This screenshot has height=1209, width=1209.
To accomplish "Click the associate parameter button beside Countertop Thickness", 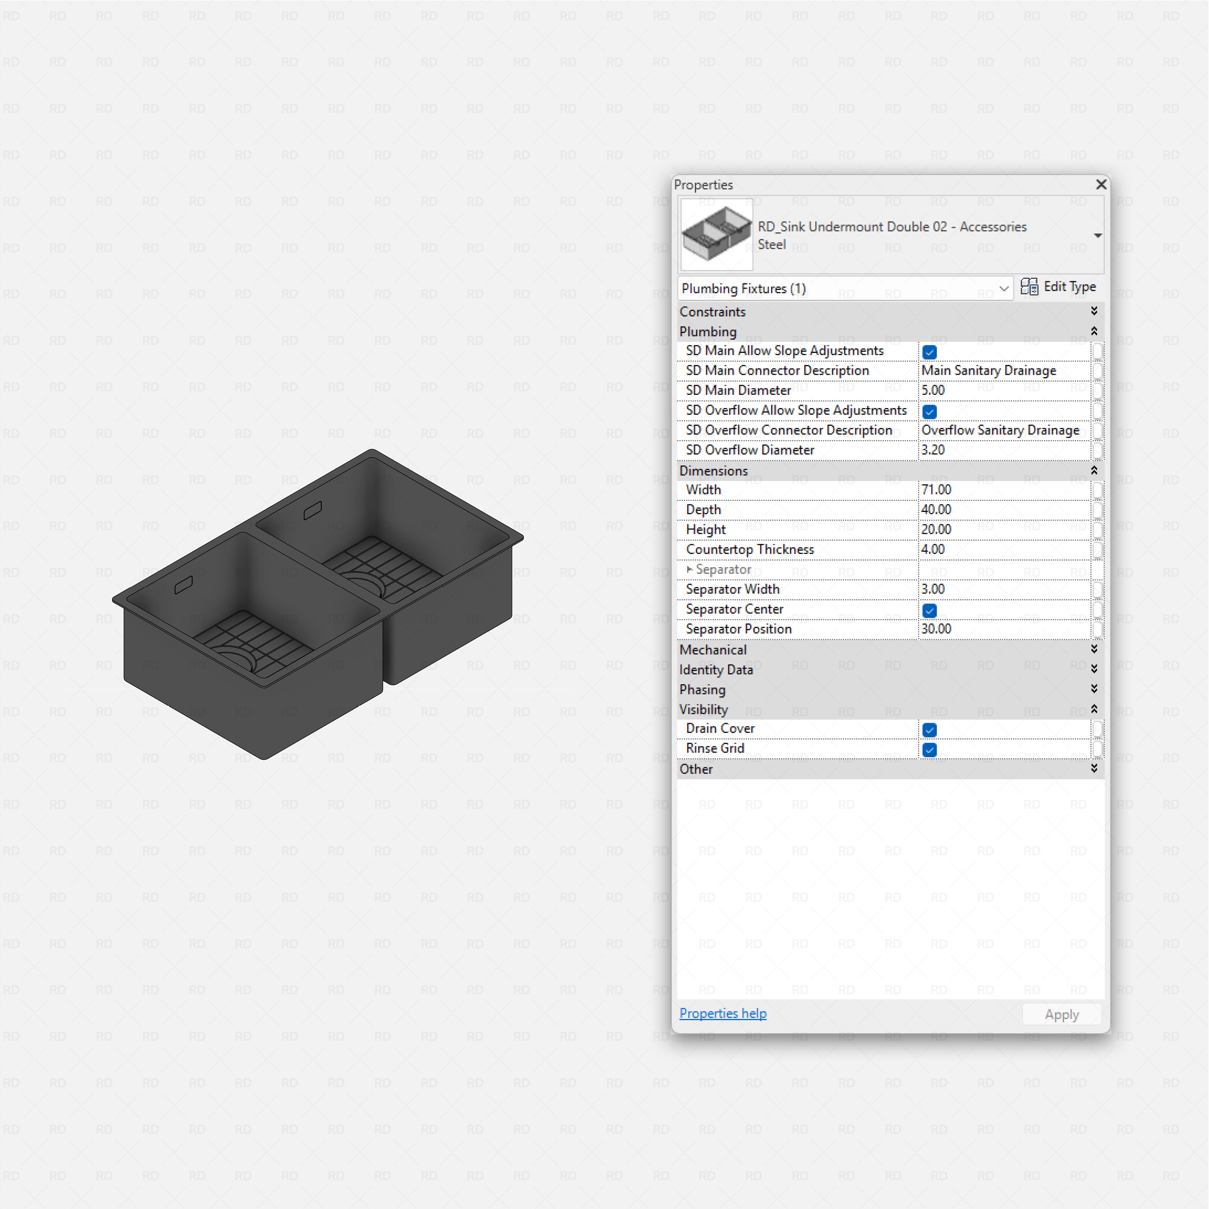I will (1099, 549).
